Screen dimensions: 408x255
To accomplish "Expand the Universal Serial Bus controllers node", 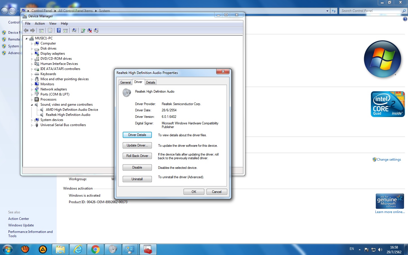I will tap(32, 125).
